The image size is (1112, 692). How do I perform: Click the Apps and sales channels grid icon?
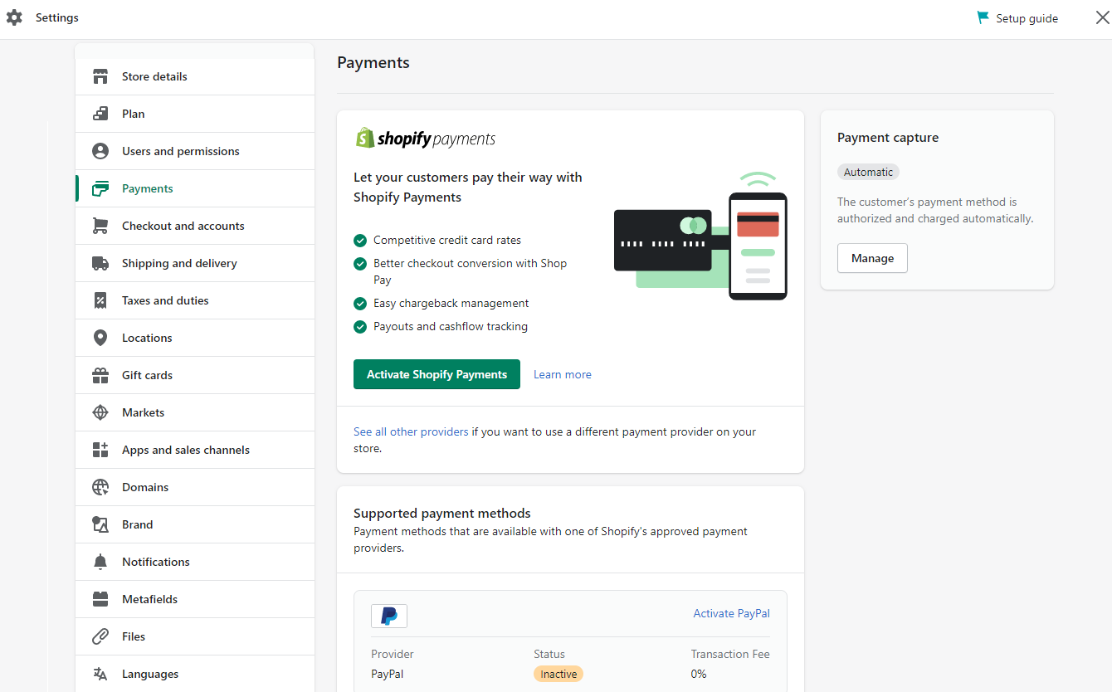(100, 450)
